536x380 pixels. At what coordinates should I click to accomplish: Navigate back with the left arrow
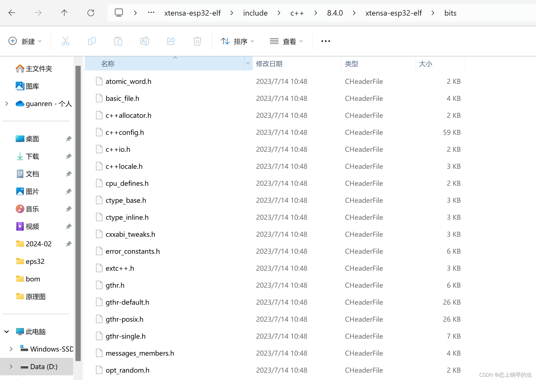point(12,13)
